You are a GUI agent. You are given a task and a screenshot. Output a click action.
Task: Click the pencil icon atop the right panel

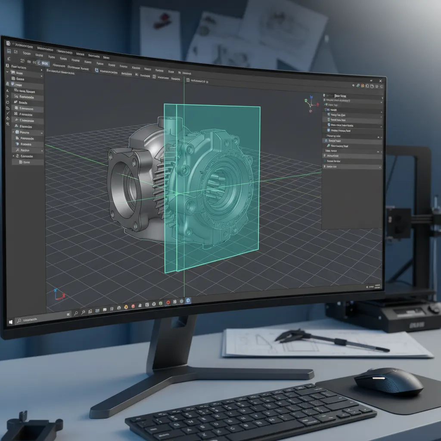358,85
